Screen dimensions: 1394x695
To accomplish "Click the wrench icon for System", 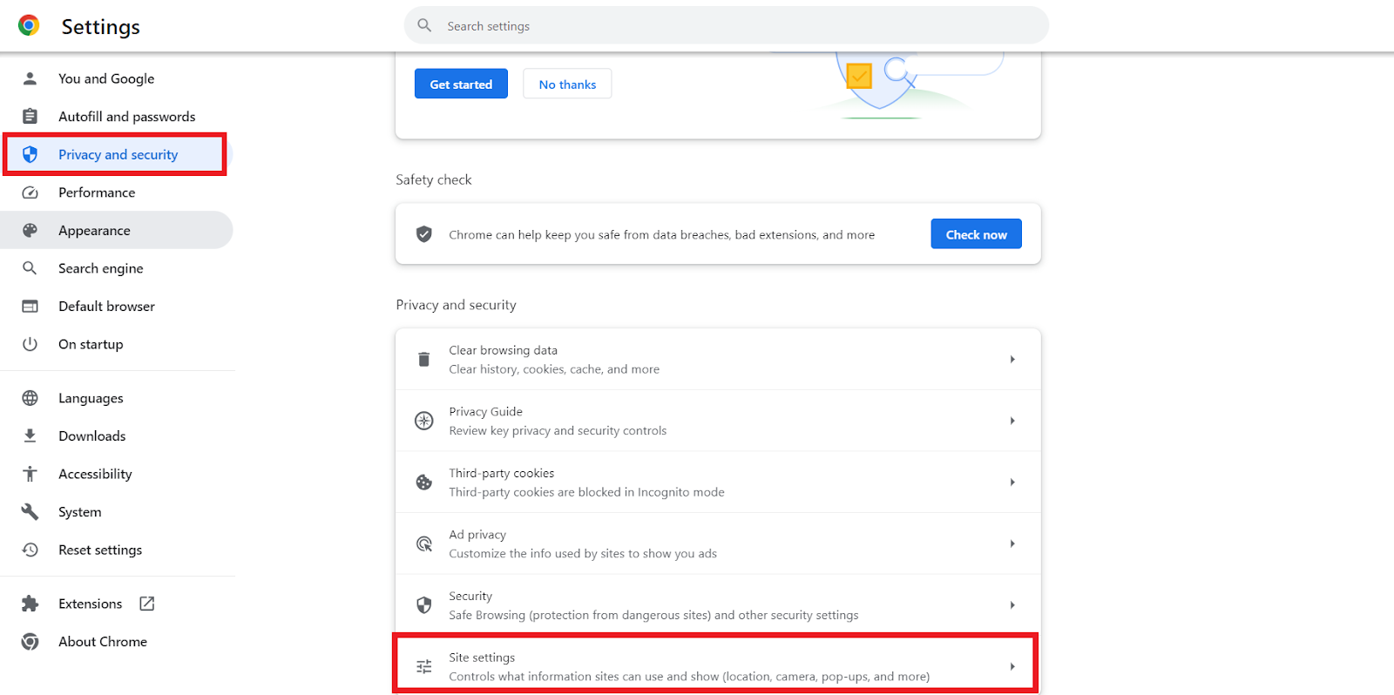I will pos(30,512).
